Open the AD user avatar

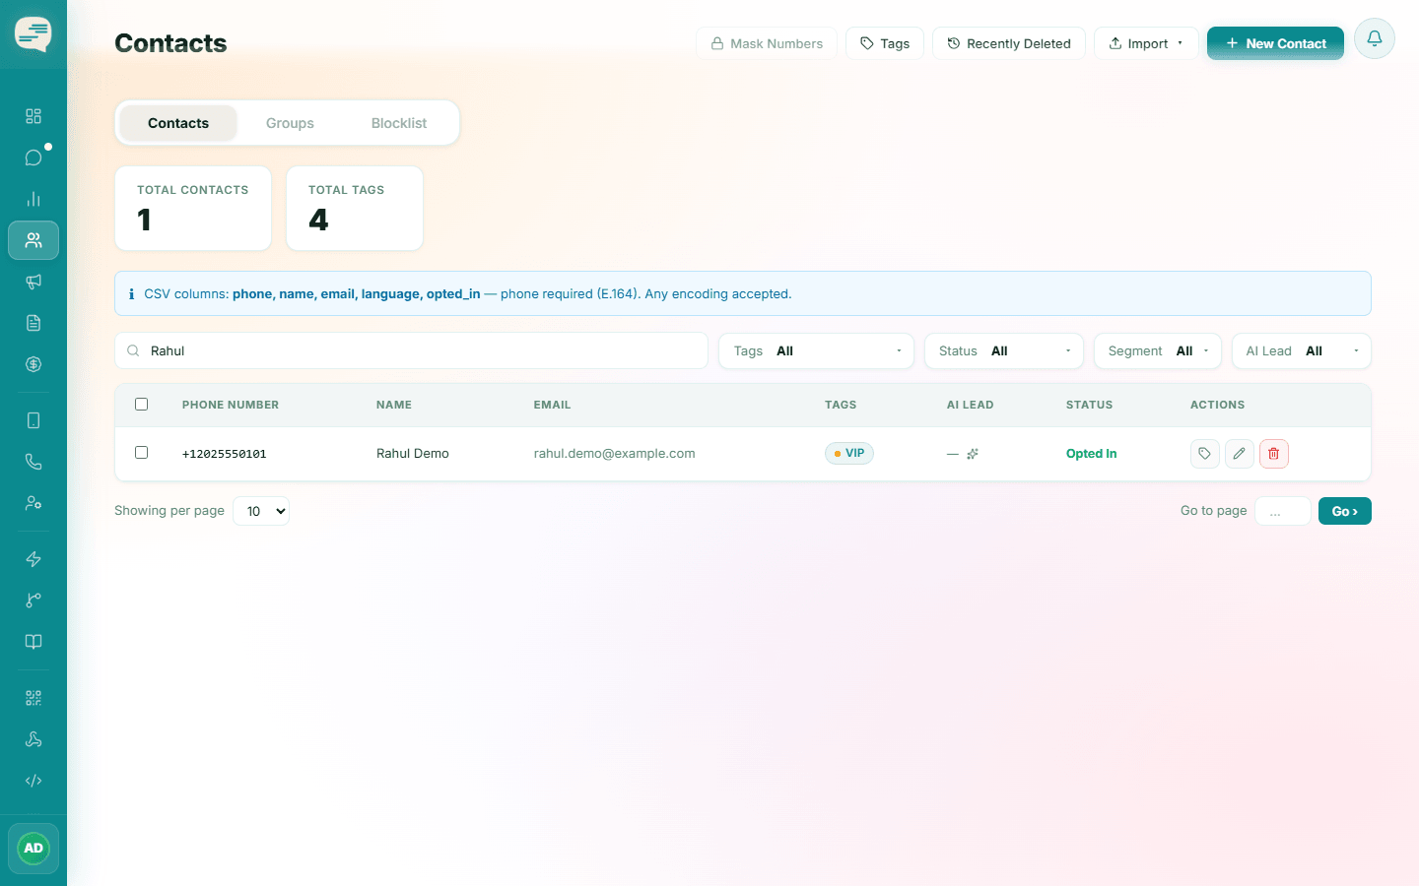coord(34,849)
